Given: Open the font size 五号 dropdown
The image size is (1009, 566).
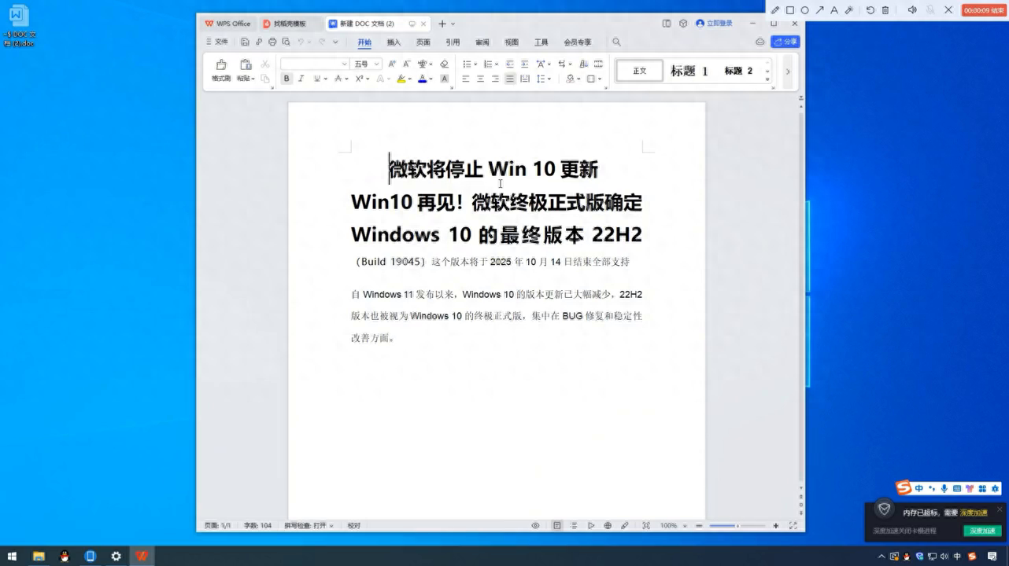Looking at the screenshot, I should pyautogui.click(x=367, y=64).
